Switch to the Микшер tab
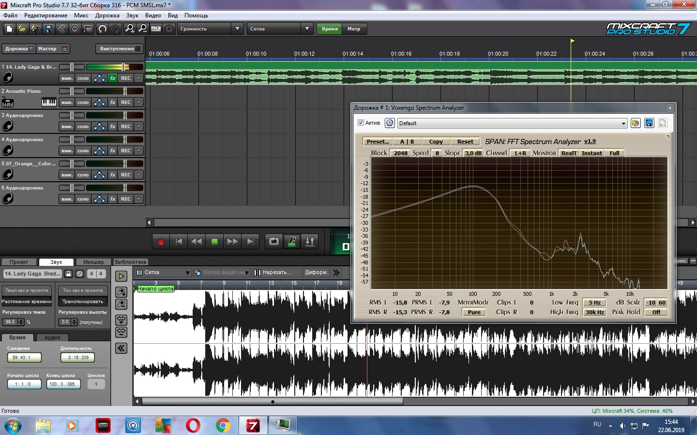The height and width of the screenshot is (435, 697). (x=93, y=262)
